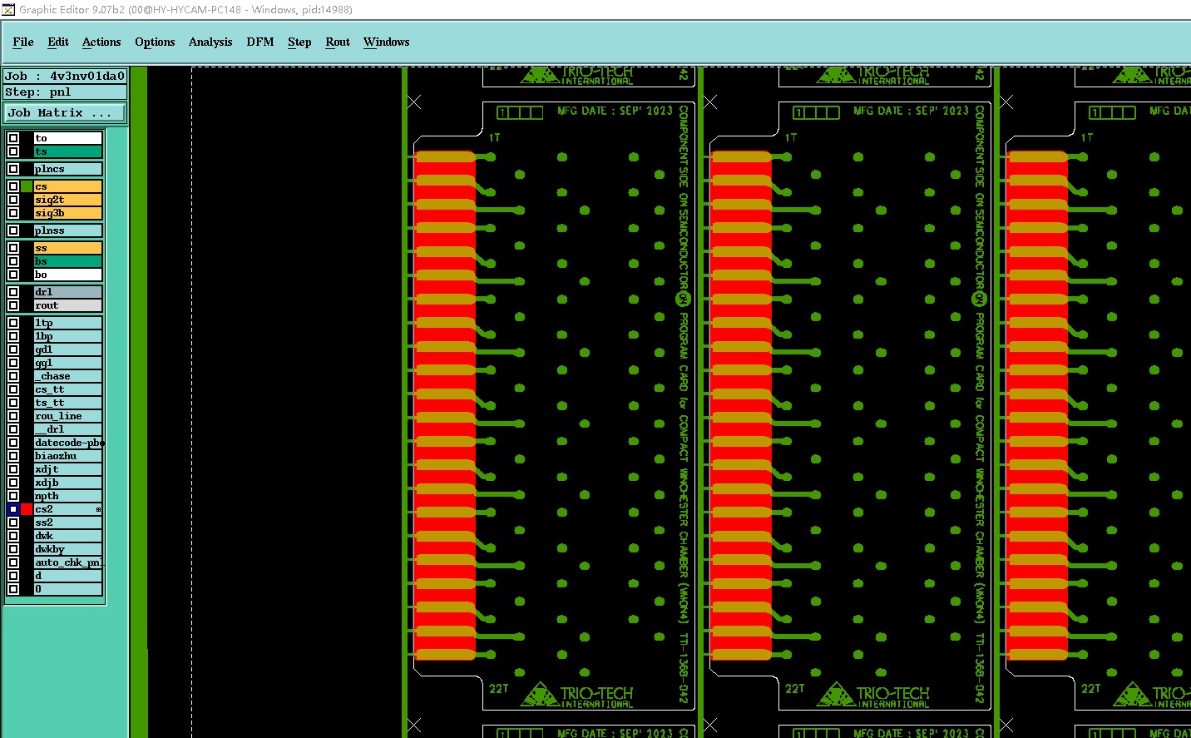Image resolution: width=1191 pixels, height=738 pixels.
Task: Open the Analysis menu
Action: tap(210, 42)
